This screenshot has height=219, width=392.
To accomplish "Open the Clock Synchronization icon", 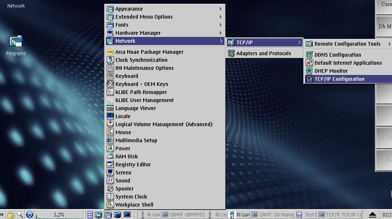I will [x=110, y=60].
